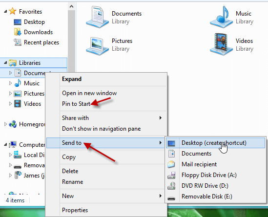
Task: Click the Homegroup icon in navigation pane
Action: [13, 124]
